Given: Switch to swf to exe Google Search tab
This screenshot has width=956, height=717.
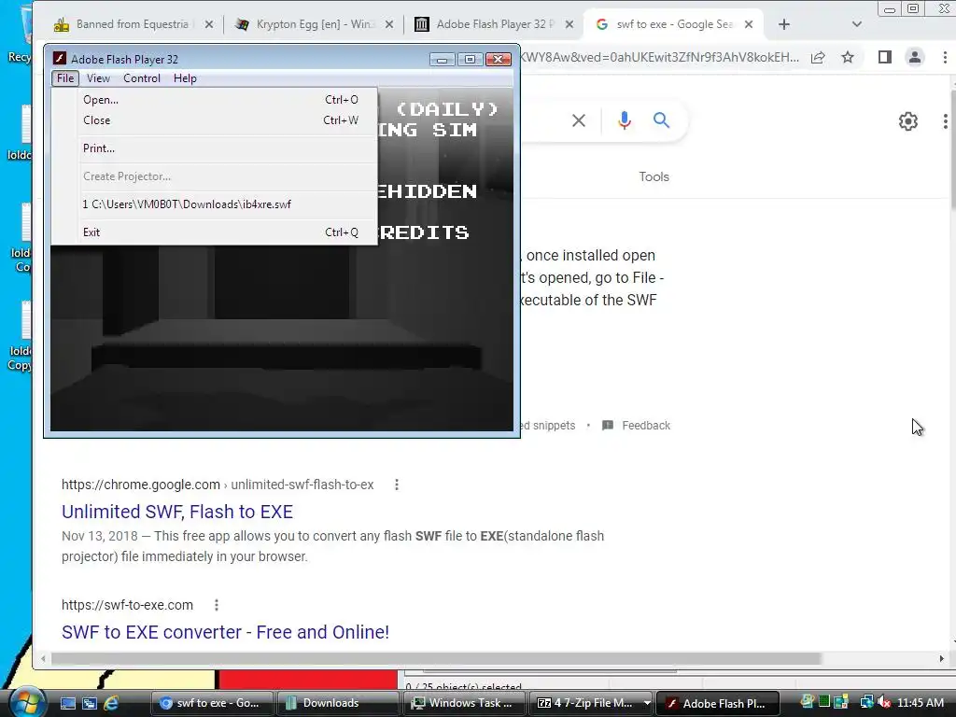Looking at the screenshot, I should coord(674,24).
